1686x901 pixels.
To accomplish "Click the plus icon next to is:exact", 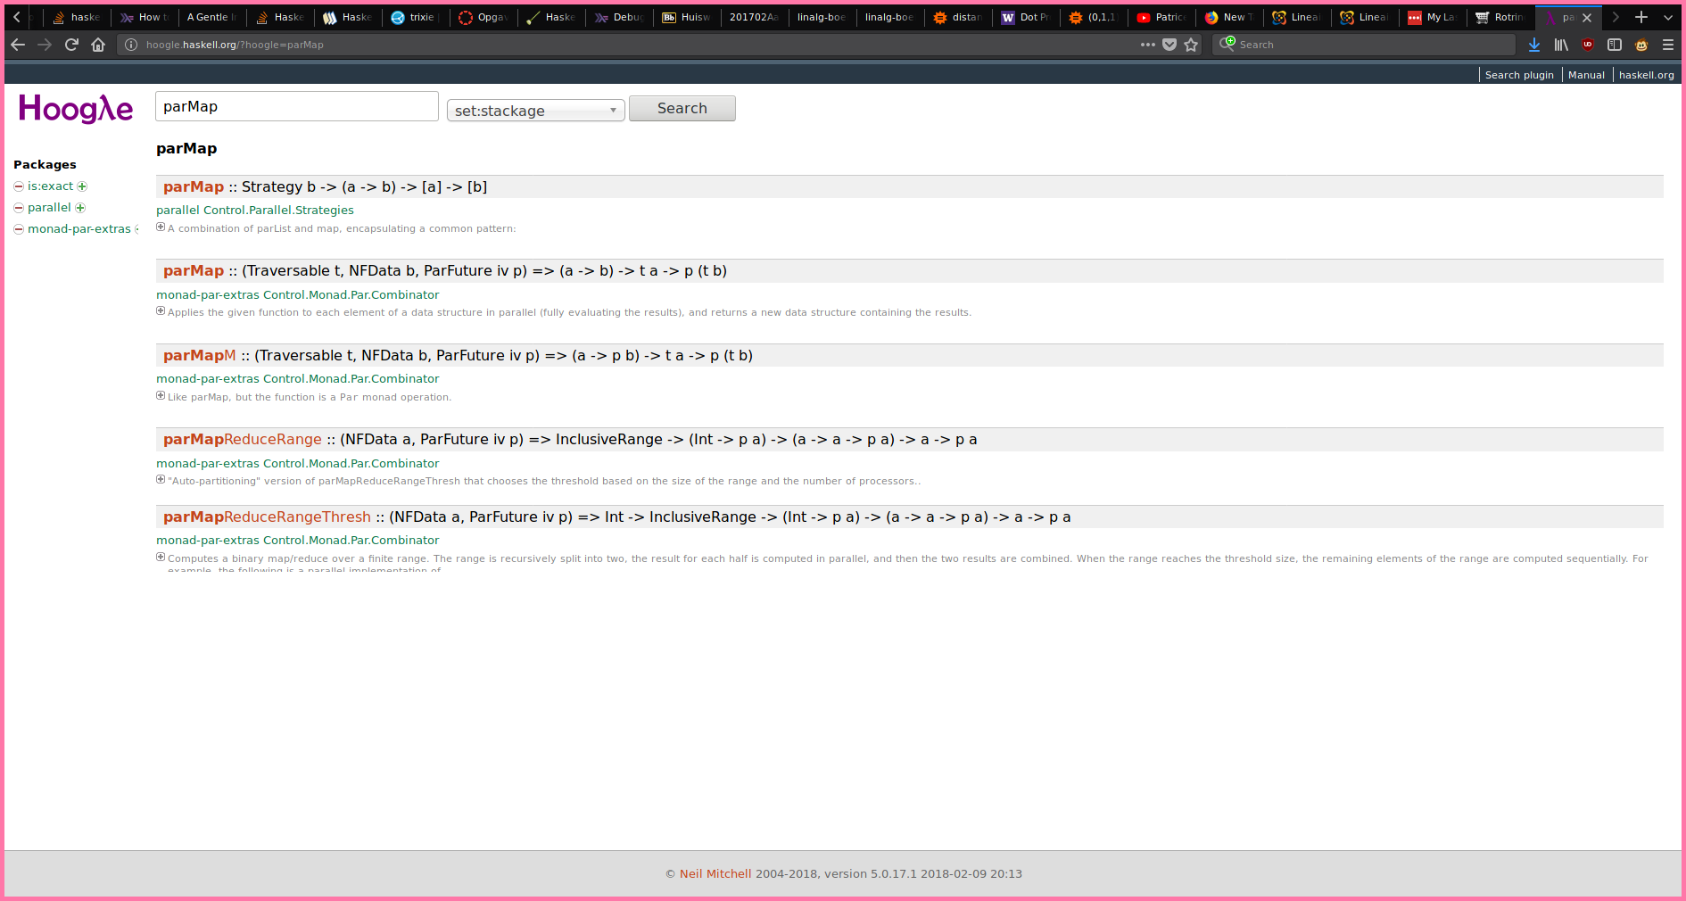I will click(82, 186).
